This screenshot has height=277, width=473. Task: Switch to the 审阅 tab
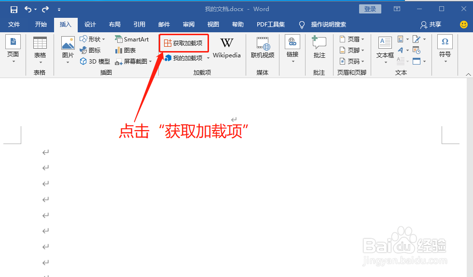tap(189, 25)
